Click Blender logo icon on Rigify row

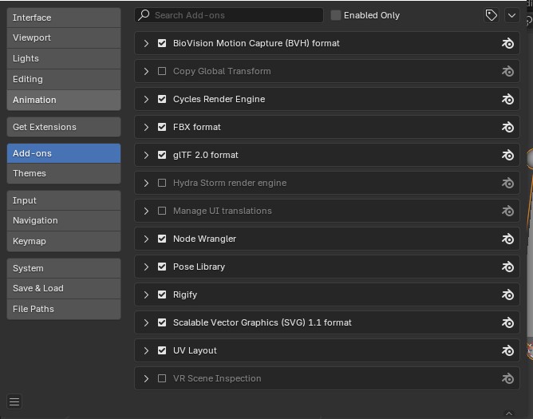click(507, 294)
